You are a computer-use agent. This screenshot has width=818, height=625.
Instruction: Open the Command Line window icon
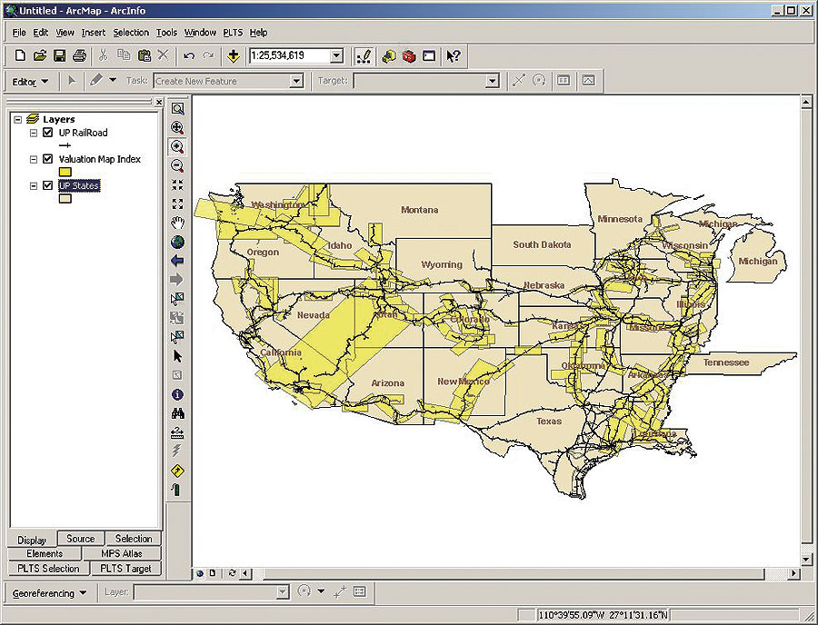[429, 55]
